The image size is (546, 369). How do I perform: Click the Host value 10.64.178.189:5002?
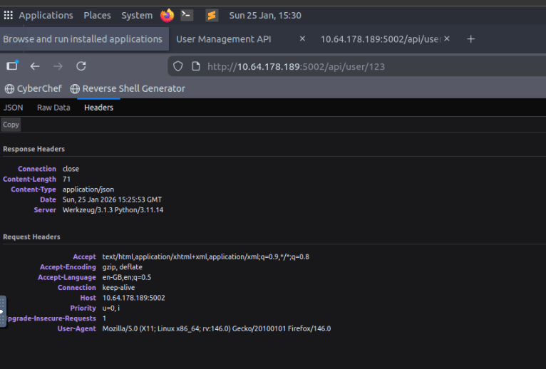[x=134, y=298]
